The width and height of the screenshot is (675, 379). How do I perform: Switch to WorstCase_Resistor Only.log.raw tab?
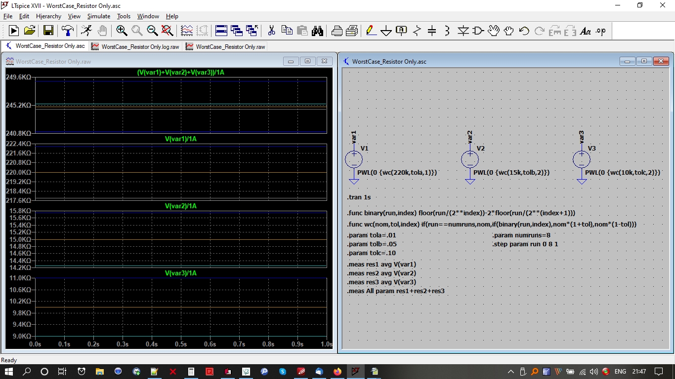tap(135, 46)
